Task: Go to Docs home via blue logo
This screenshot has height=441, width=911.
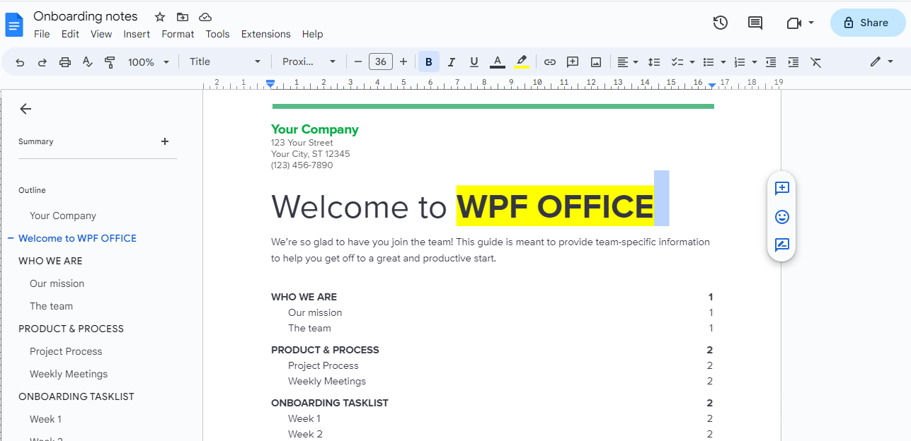Action: pos(14,24)
